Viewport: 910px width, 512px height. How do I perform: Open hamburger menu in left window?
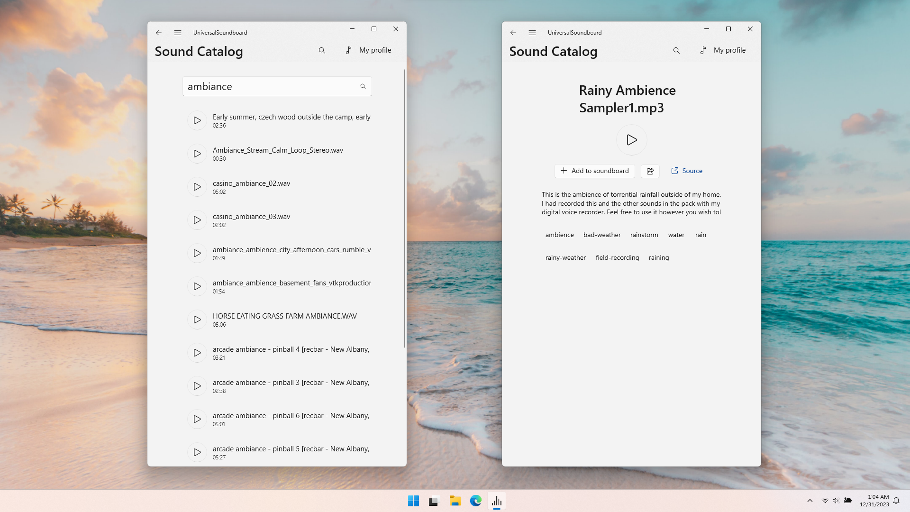[178, 33]
